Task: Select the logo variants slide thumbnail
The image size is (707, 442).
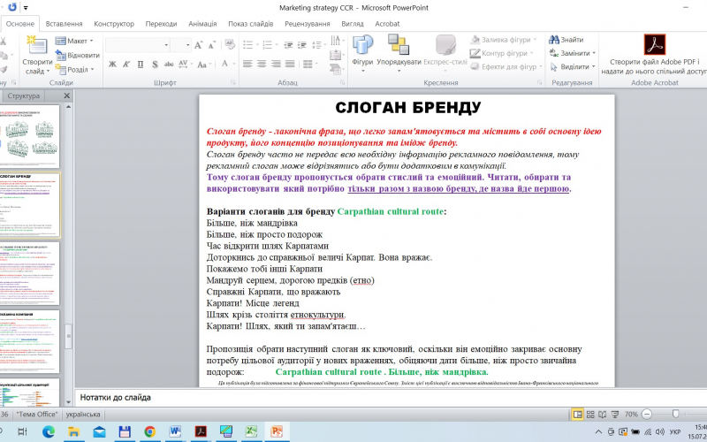Action: (29, 136)
